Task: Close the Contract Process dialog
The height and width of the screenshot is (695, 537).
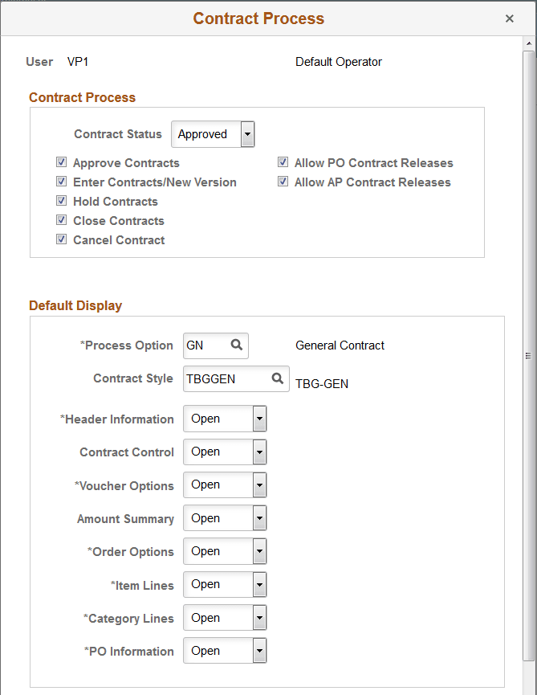Action: tap(510, 18)
